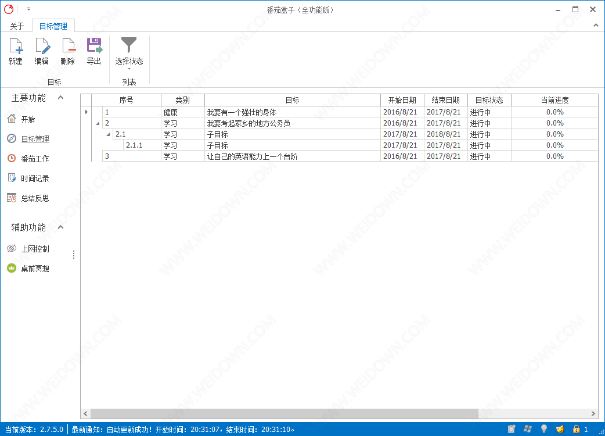This screenshot has width=605, height=436.
Task: Sort by the 当前进度 column header
Action: point(555,100)
